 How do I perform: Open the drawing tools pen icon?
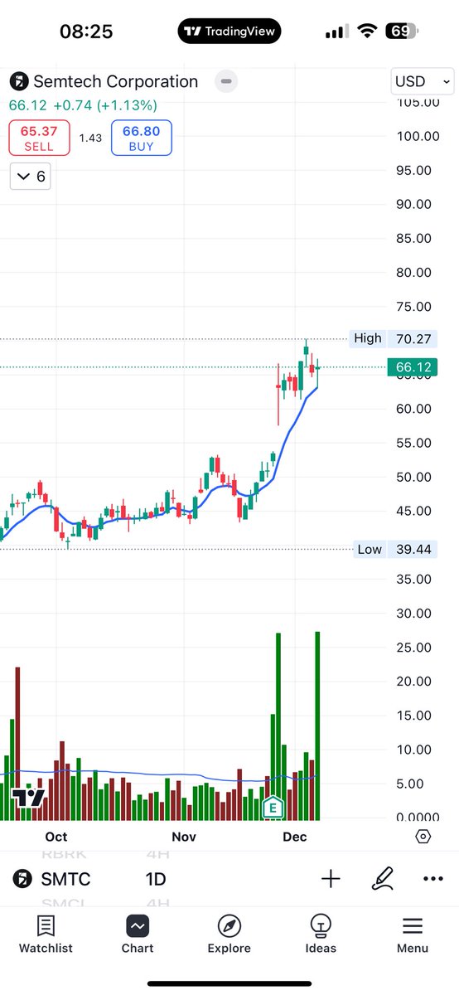coord(382,879)
